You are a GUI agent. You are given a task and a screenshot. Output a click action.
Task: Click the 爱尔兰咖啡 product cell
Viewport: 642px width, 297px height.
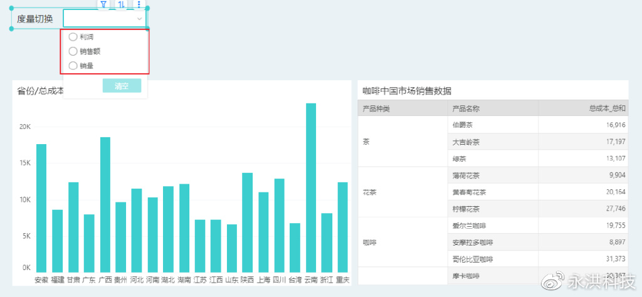493,226
